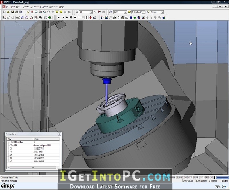This screenshot has height=190, width=230.
Task: Click the Undo arrow icon
Action: point(95,12)
